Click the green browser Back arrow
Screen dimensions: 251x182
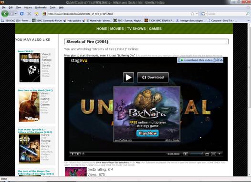[x=5, y=14]
